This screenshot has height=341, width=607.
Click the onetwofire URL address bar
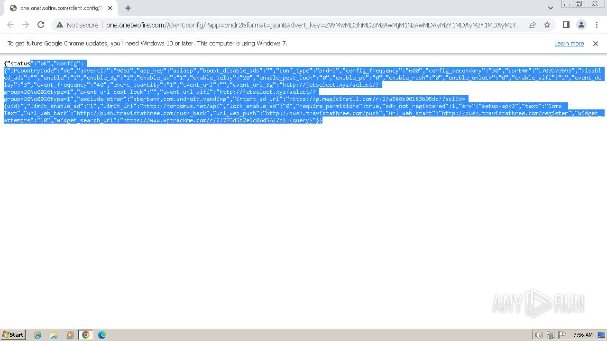(x=313, y=25)
